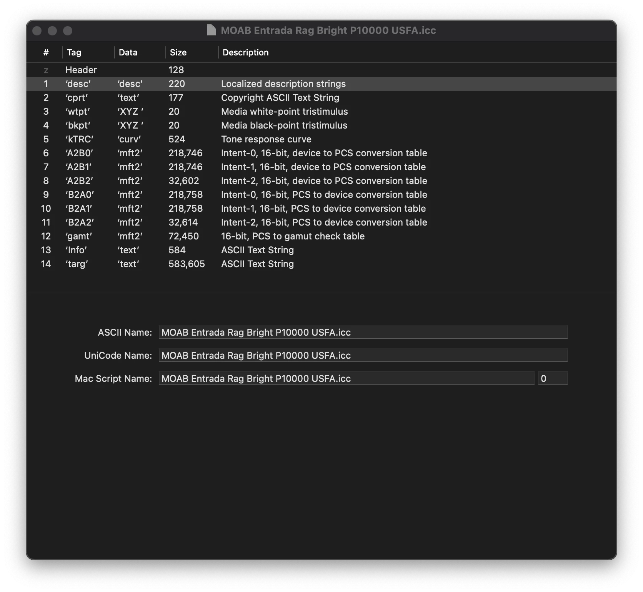Select the 'wtpt' white-point row

point(321,112)
